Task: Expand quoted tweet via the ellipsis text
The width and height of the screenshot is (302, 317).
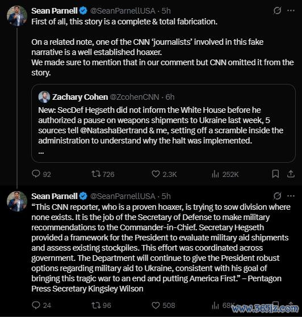Action: 41,153
